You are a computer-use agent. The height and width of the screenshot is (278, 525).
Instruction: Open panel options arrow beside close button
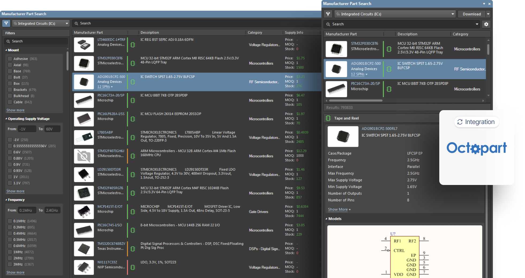(x=484, y=4)
